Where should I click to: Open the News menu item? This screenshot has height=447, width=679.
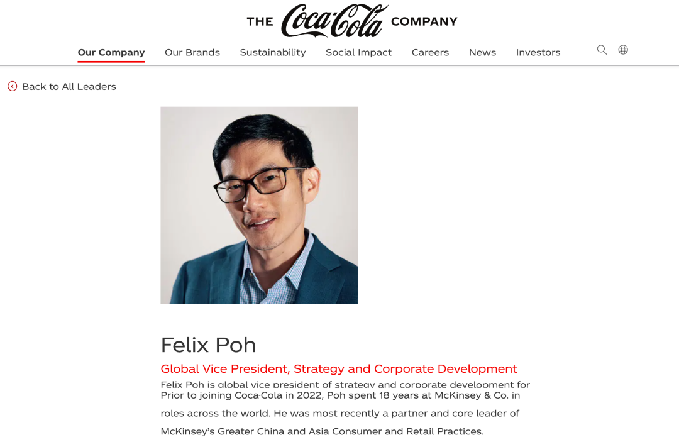482,52
